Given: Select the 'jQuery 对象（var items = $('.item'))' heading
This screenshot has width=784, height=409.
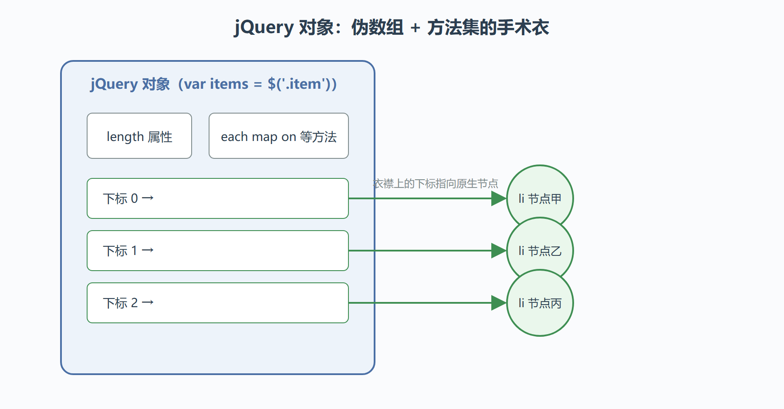Looking at the screenshot, I should click(x=213, y=84).
